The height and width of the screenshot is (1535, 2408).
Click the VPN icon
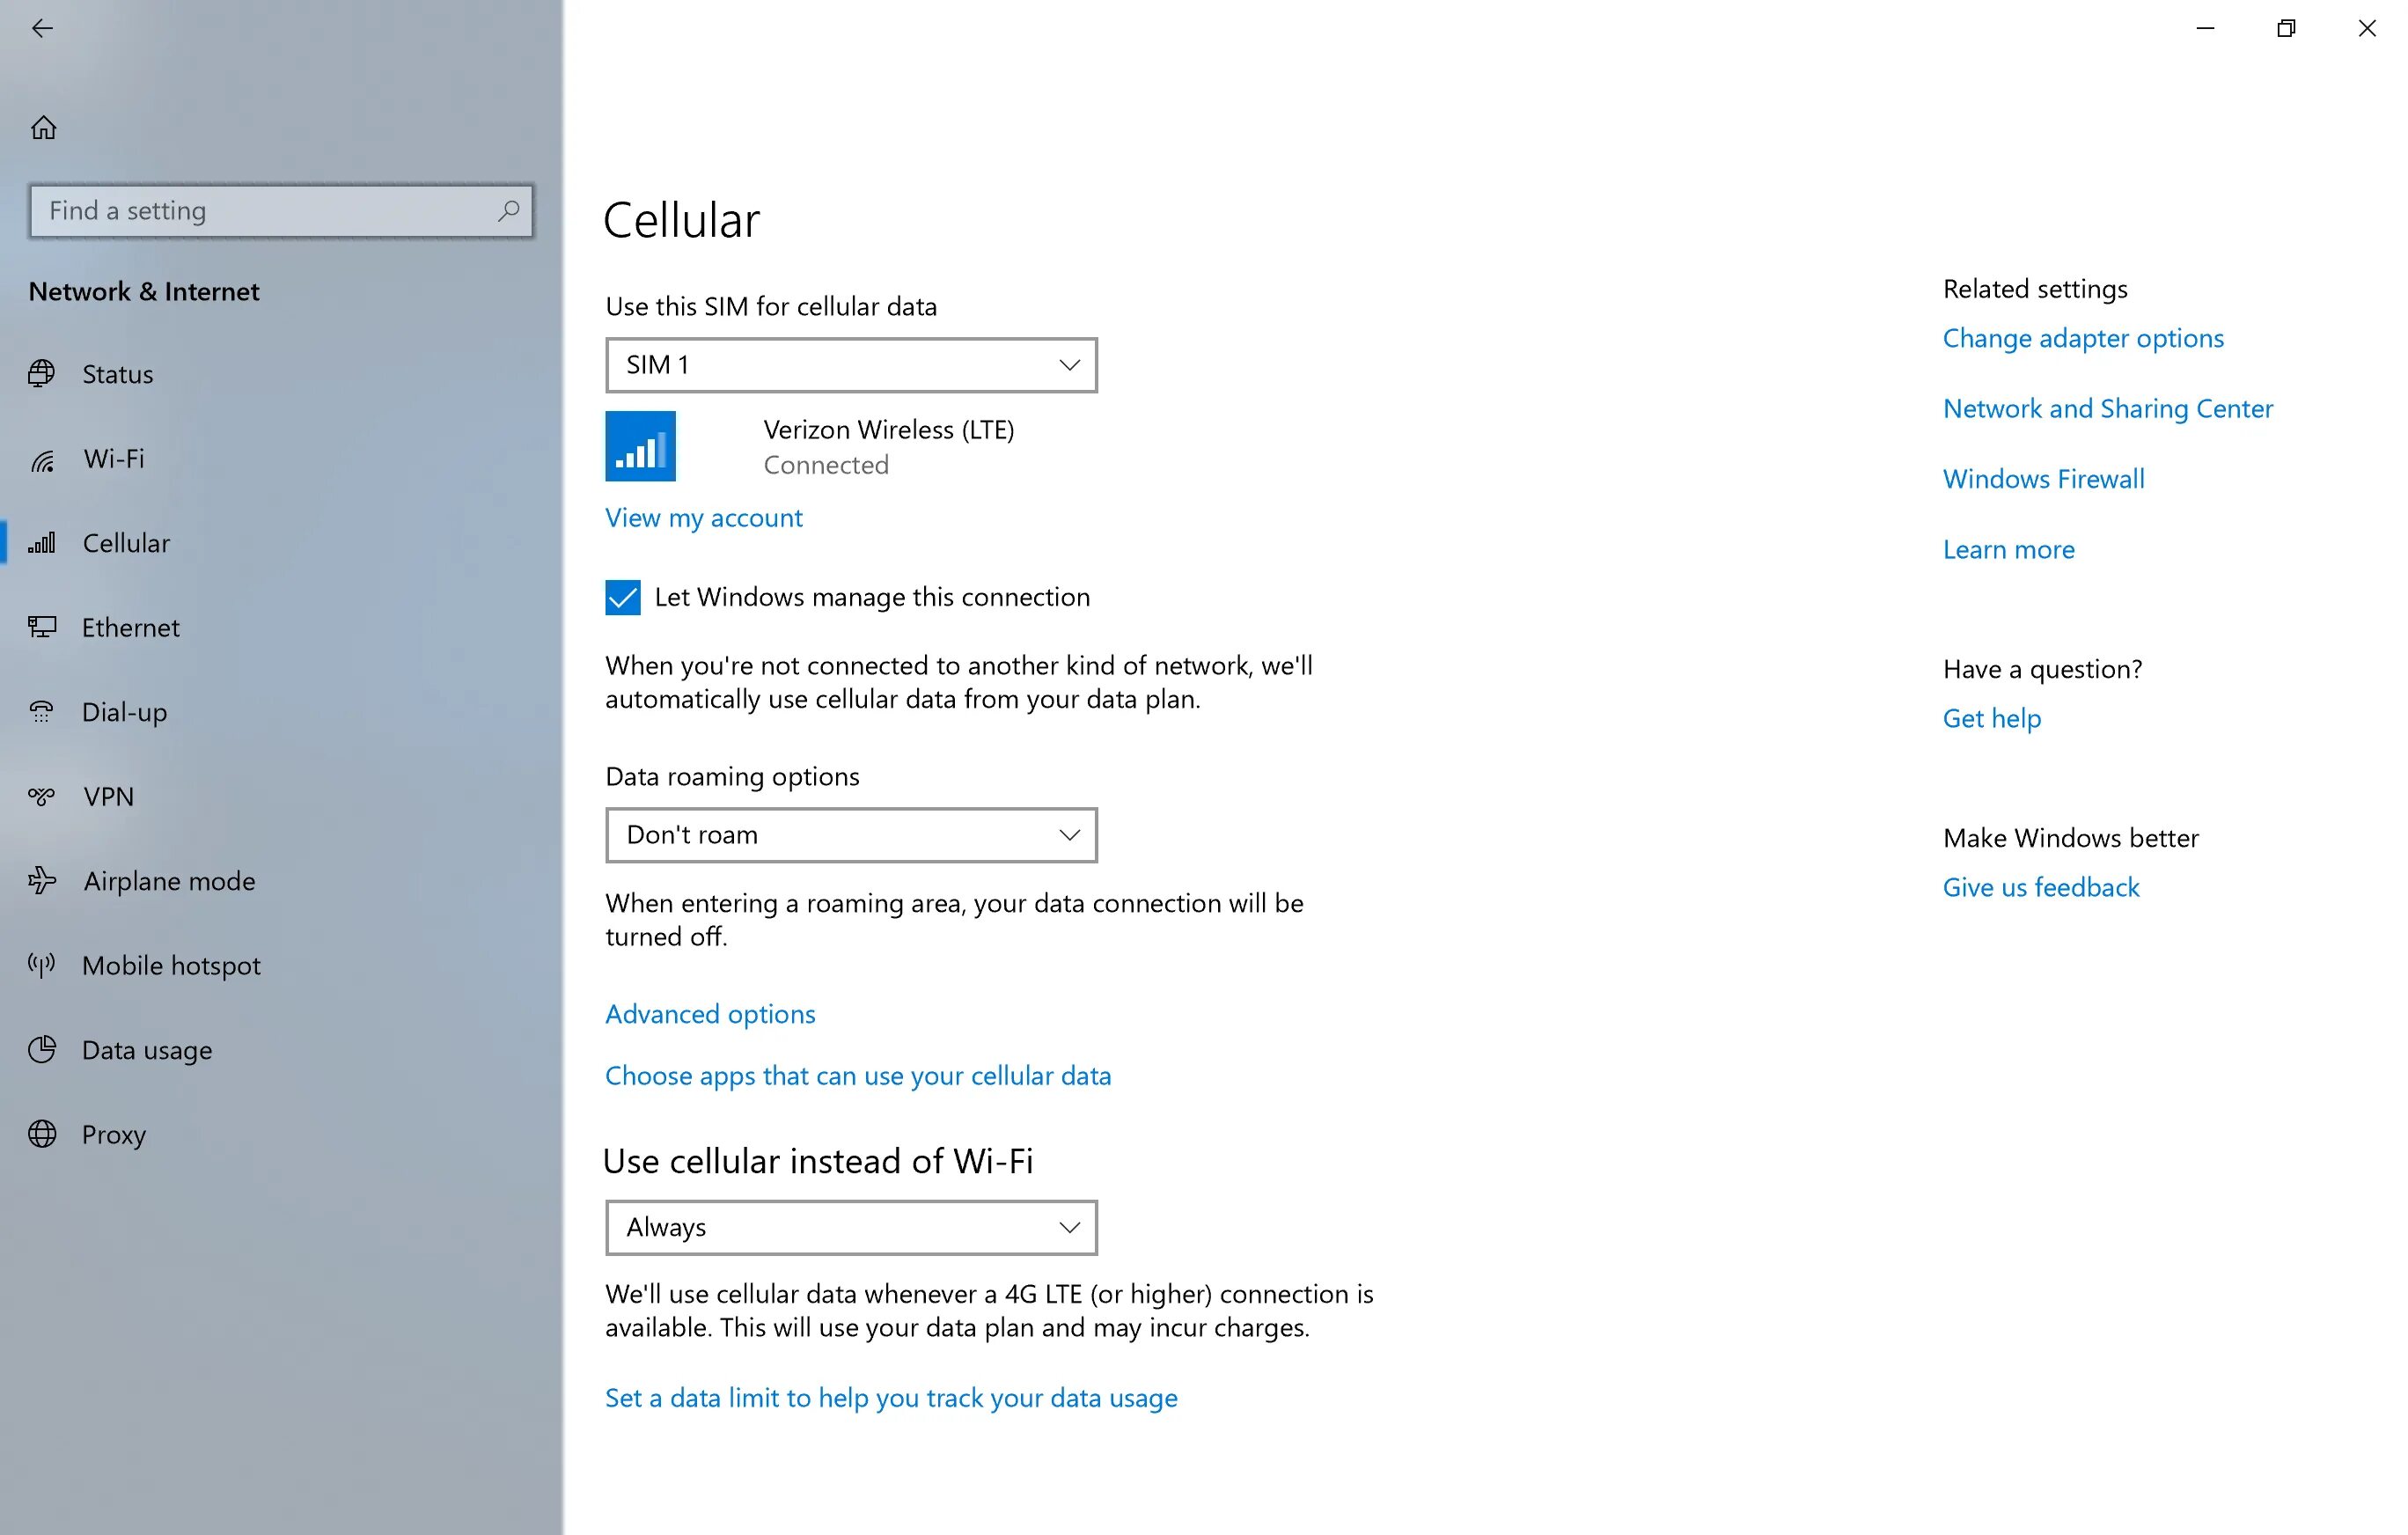pos(42,796)
